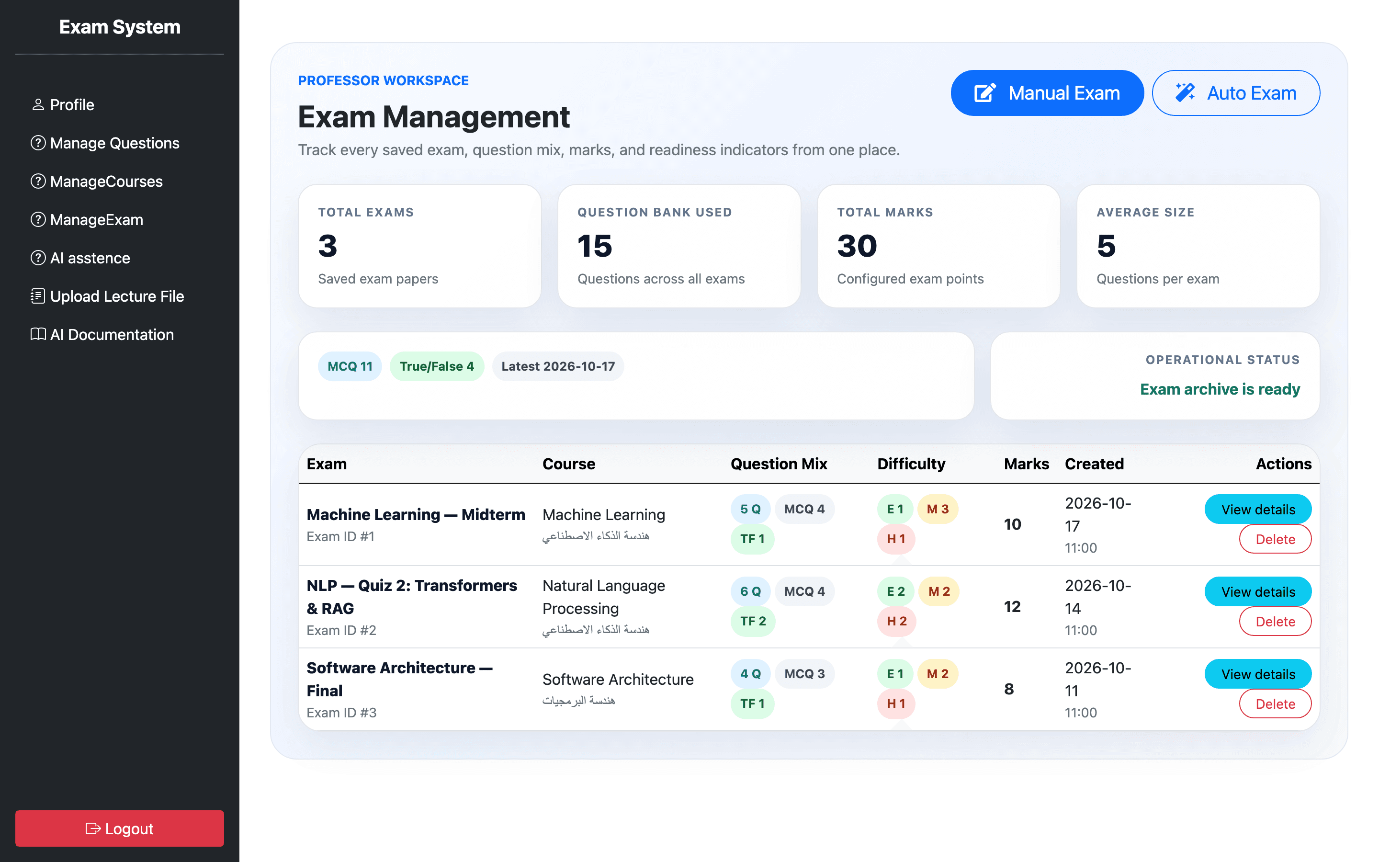This screenshot has width=1379, height=862.
Task: Click "NLP — Quiz 2: Transformers & RAG" title
Action: point(412,597)
